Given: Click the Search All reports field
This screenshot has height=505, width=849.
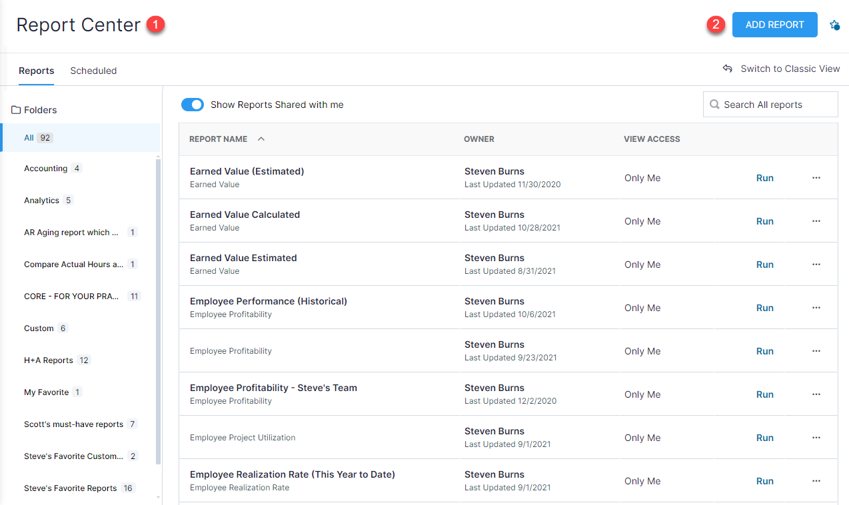Looking at the screenshot, I should 776,105.
